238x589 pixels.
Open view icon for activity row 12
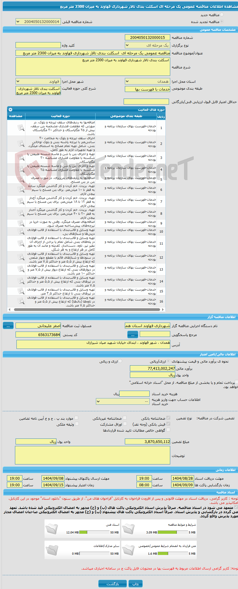pyautogui.click(x=21, y=257)
